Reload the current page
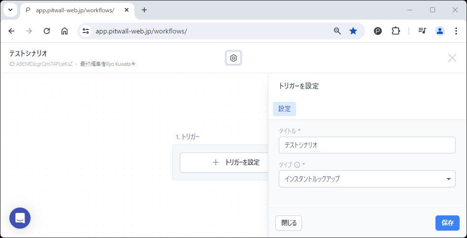 pyautogui.click(x=47, y=31)
